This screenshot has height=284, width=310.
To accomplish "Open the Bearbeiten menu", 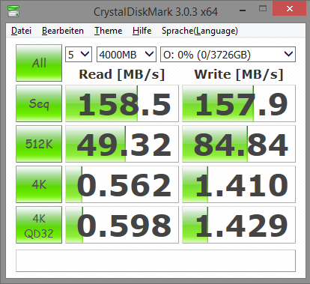I will [63, 31].
